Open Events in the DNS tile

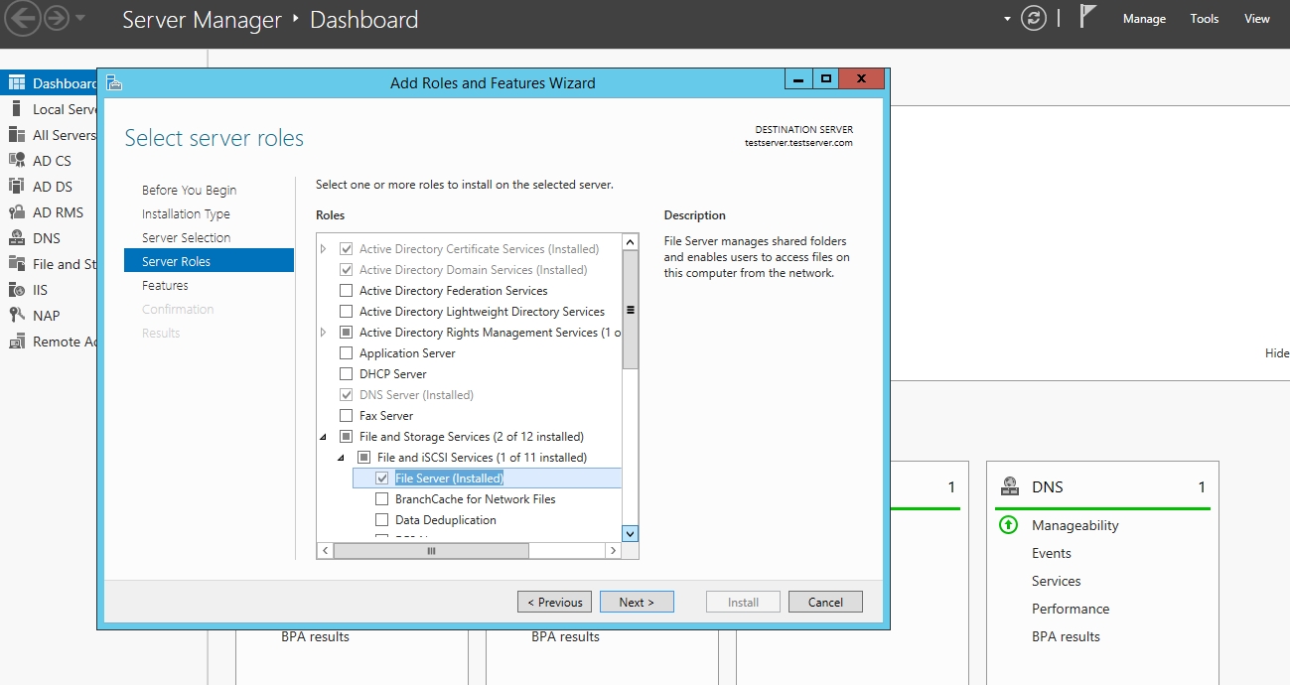coord(1052,553)
